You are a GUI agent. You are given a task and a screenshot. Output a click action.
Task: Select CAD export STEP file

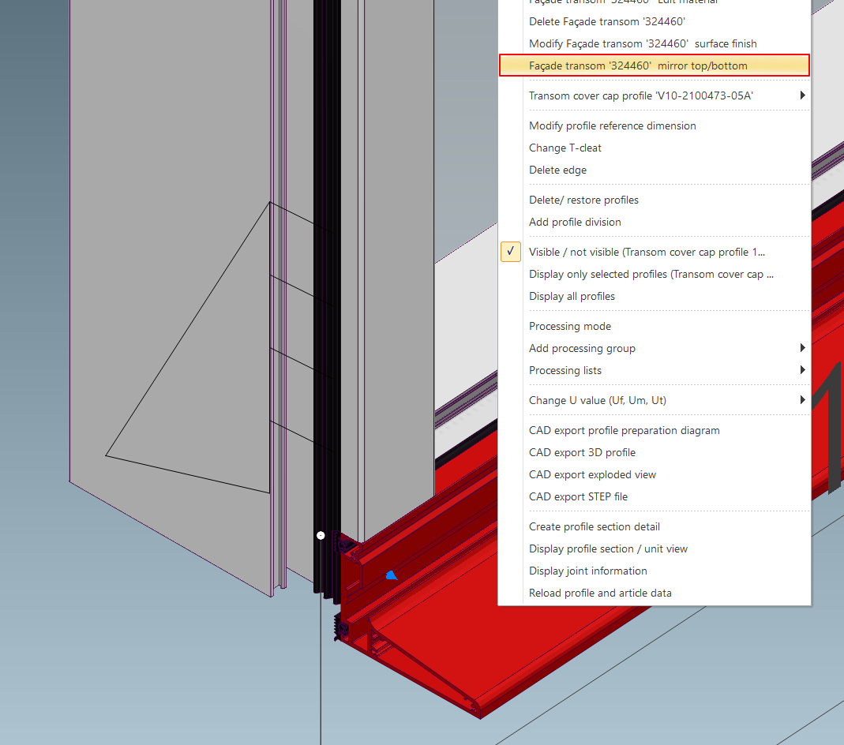pos(578,496)
